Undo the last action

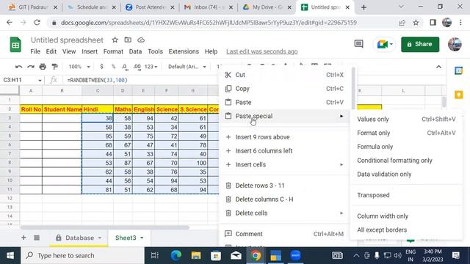point(18,67)
